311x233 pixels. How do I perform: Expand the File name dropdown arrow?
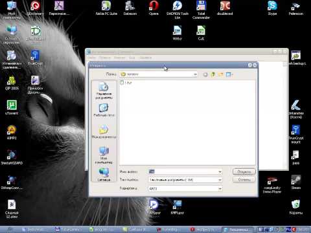click(220, 172)
